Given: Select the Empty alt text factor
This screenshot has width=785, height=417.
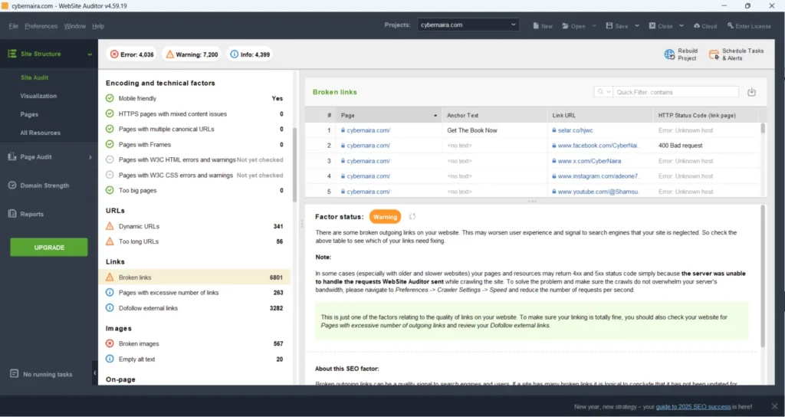Looking at the screenshot, I should (x=195, y=359).
